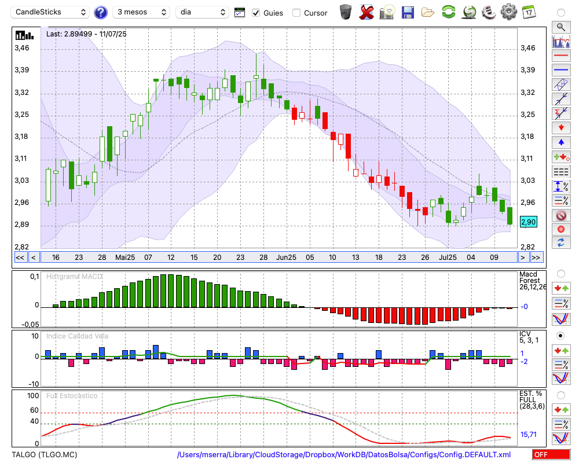The width and height of the screenshot is (579, 463).
Task: Click ICV panel indicator curve button
Action: [x=561, y=379]
